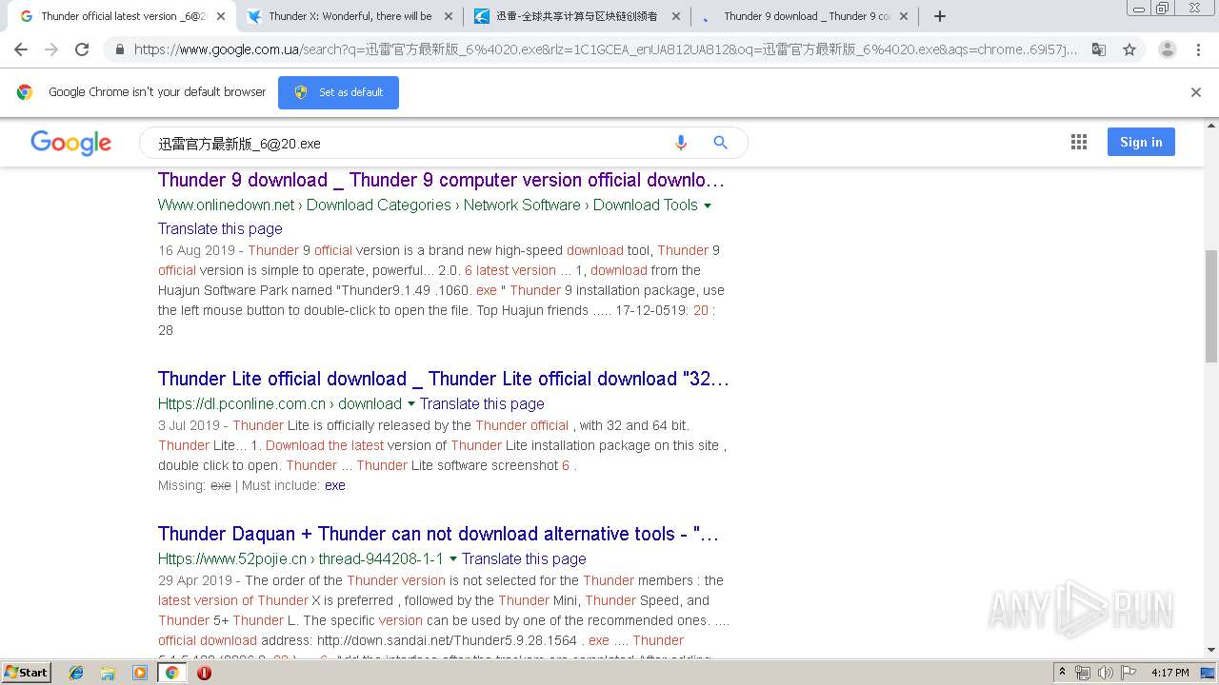
Task: Open the Thunder Lite official download result
Action: click(x=444, y=379)
